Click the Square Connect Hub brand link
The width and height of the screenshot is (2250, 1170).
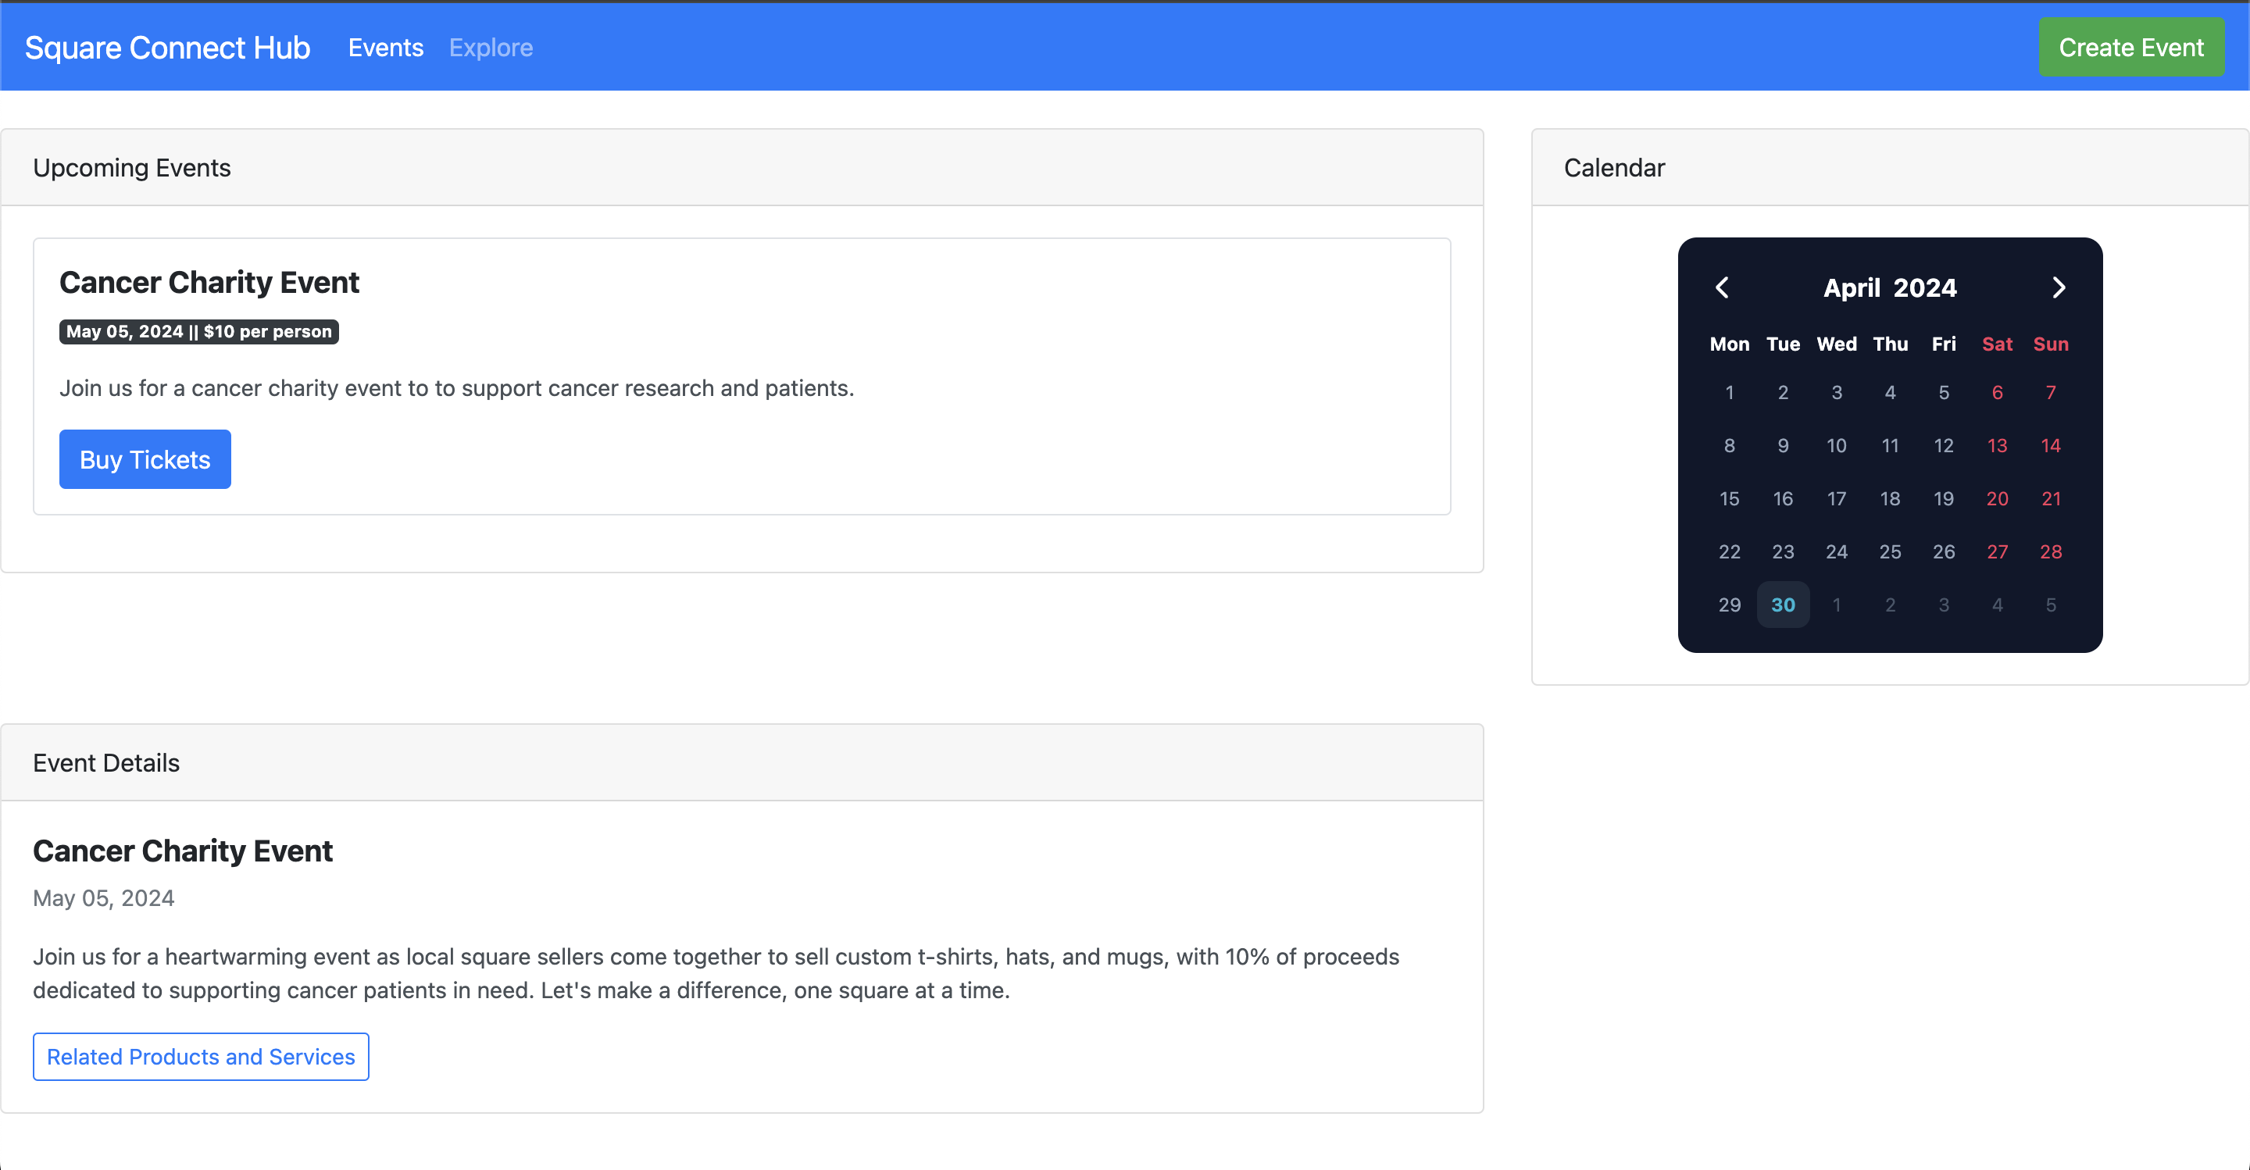[168, 47]
